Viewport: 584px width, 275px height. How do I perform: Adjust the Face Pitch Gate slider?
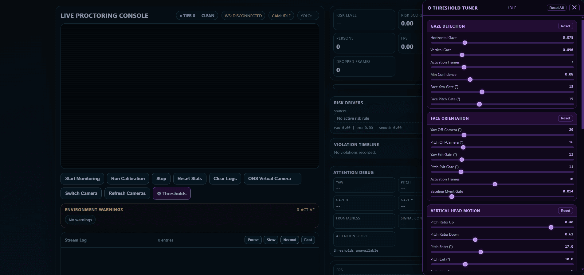[x=502, y=104]
